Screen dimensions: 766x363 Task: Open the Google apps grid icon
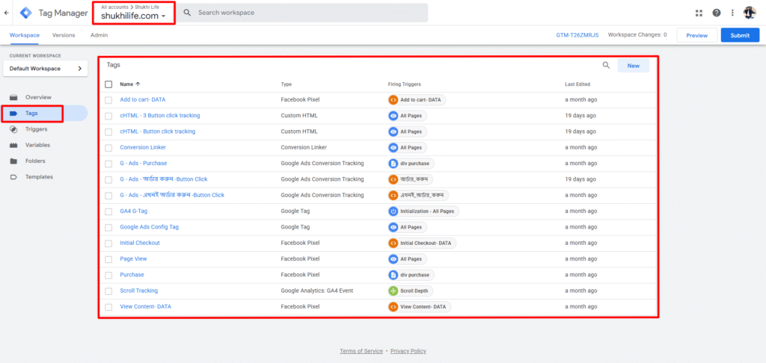click(699, 13)
